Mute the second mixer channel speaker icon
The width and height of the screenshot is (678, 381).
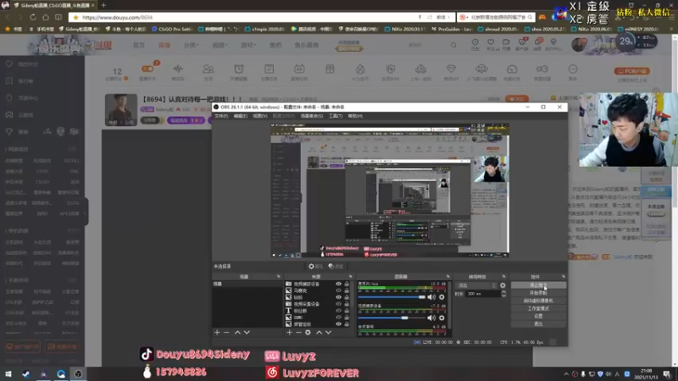(431, 318)
